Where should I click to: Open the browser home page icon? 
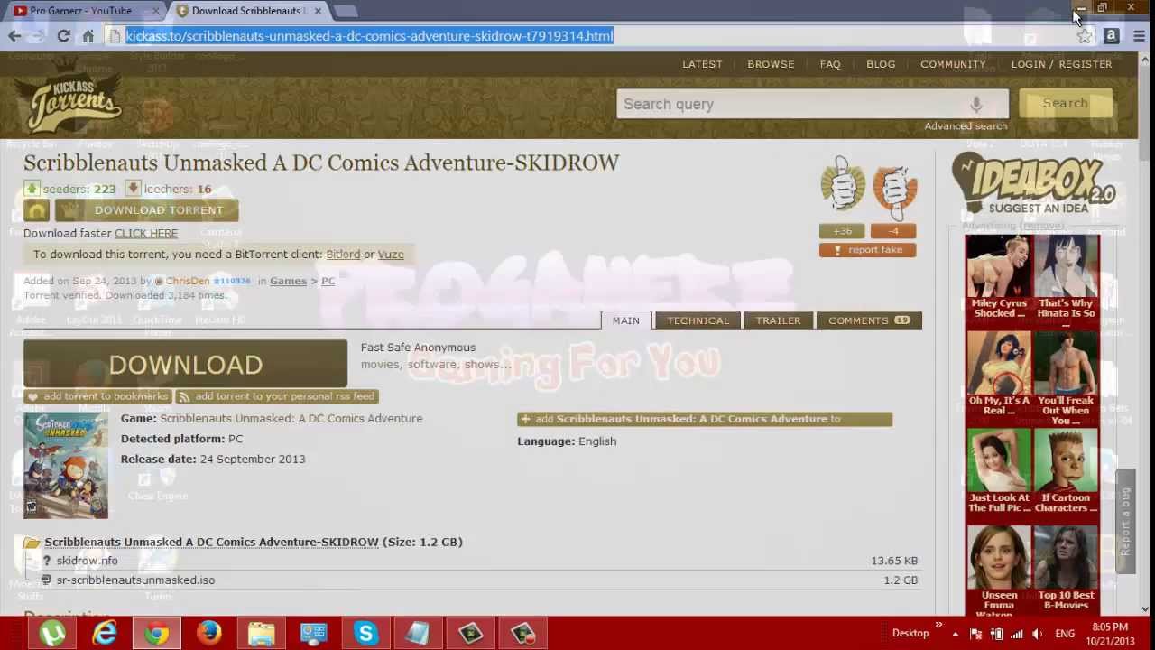click(88, 36)
